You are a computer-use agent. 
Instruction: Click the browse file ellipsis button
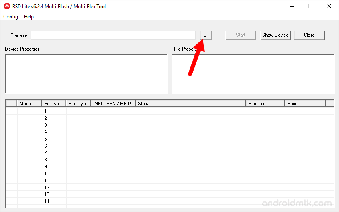click(205, 35)
